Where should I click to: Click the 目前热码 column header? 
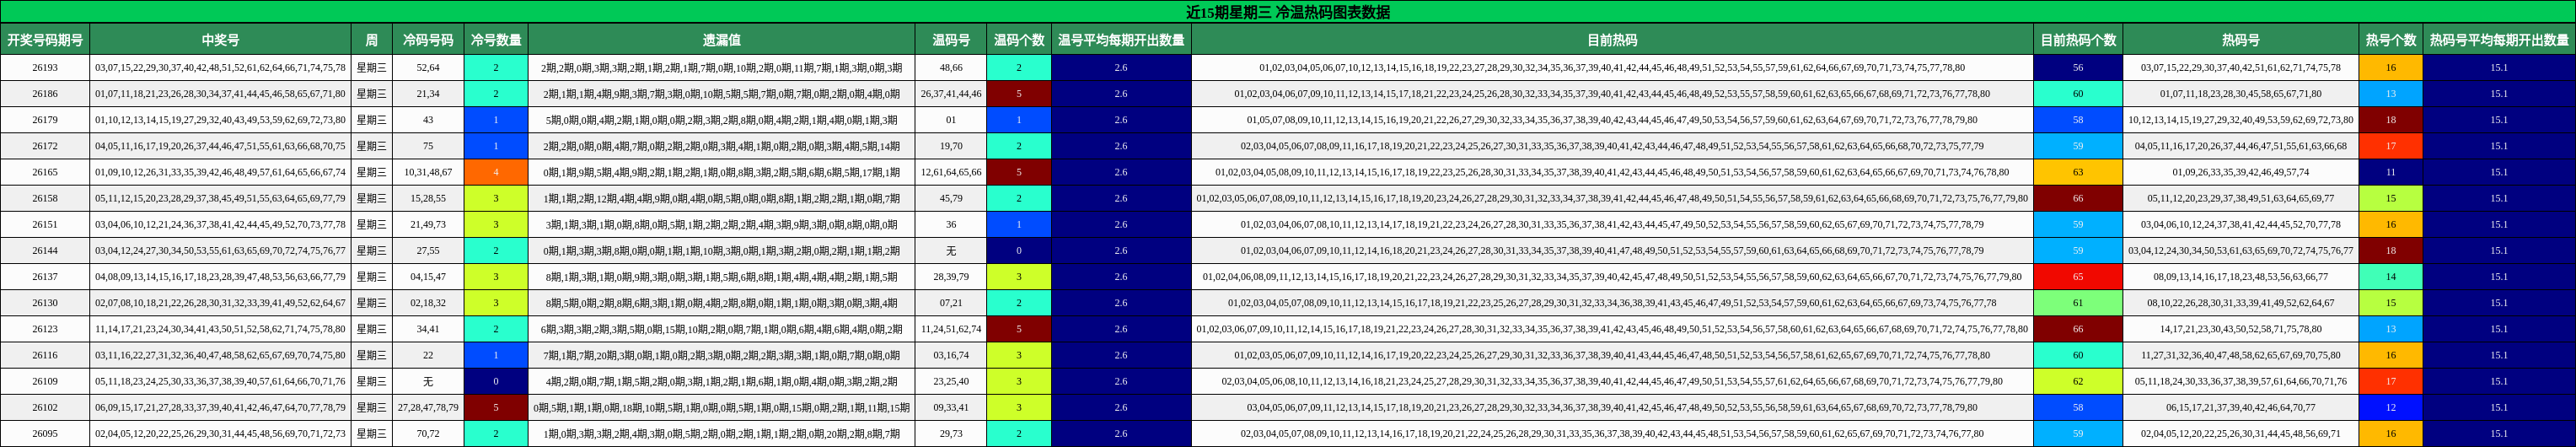1612,40
